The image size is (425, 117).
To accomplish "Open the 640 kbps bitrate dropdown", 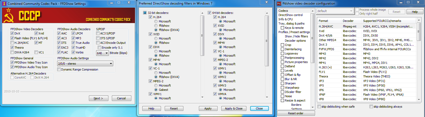I will pos(103,53).
